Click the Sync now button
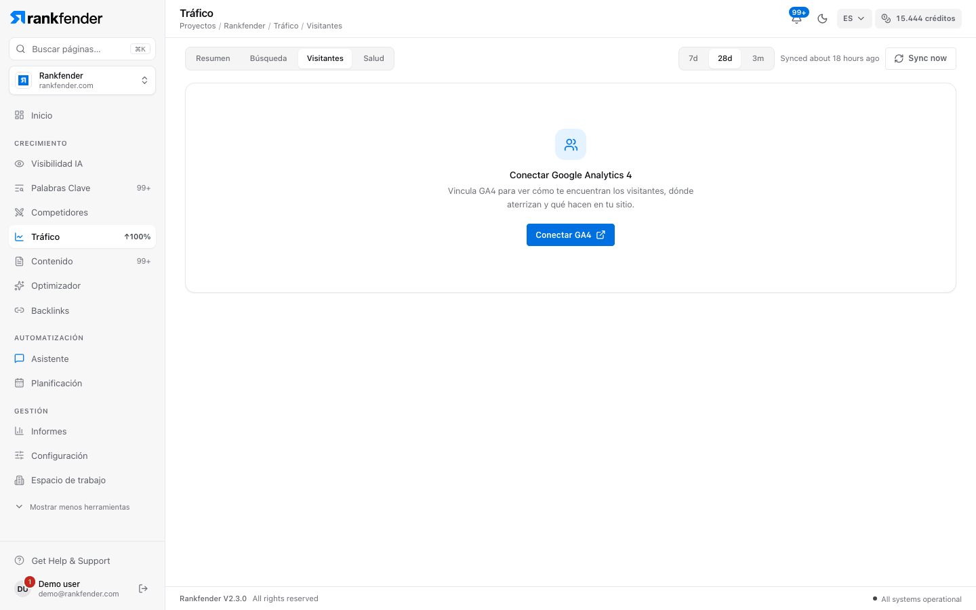The image size is (976, 610). (x=920, y=58)
